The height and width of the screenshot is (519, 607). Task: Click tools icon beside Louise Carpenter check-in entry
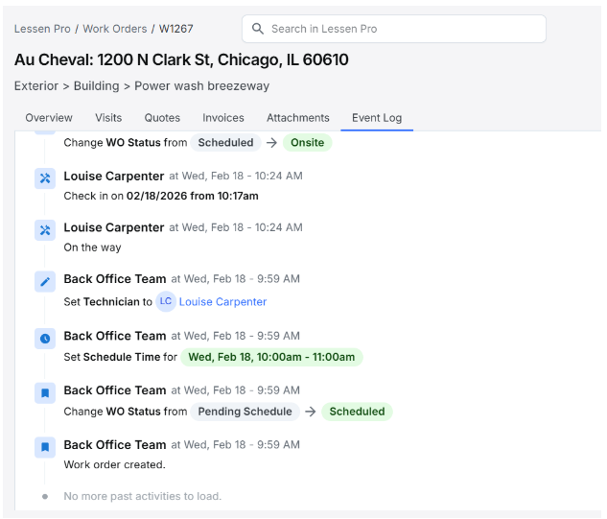[45, 178]
